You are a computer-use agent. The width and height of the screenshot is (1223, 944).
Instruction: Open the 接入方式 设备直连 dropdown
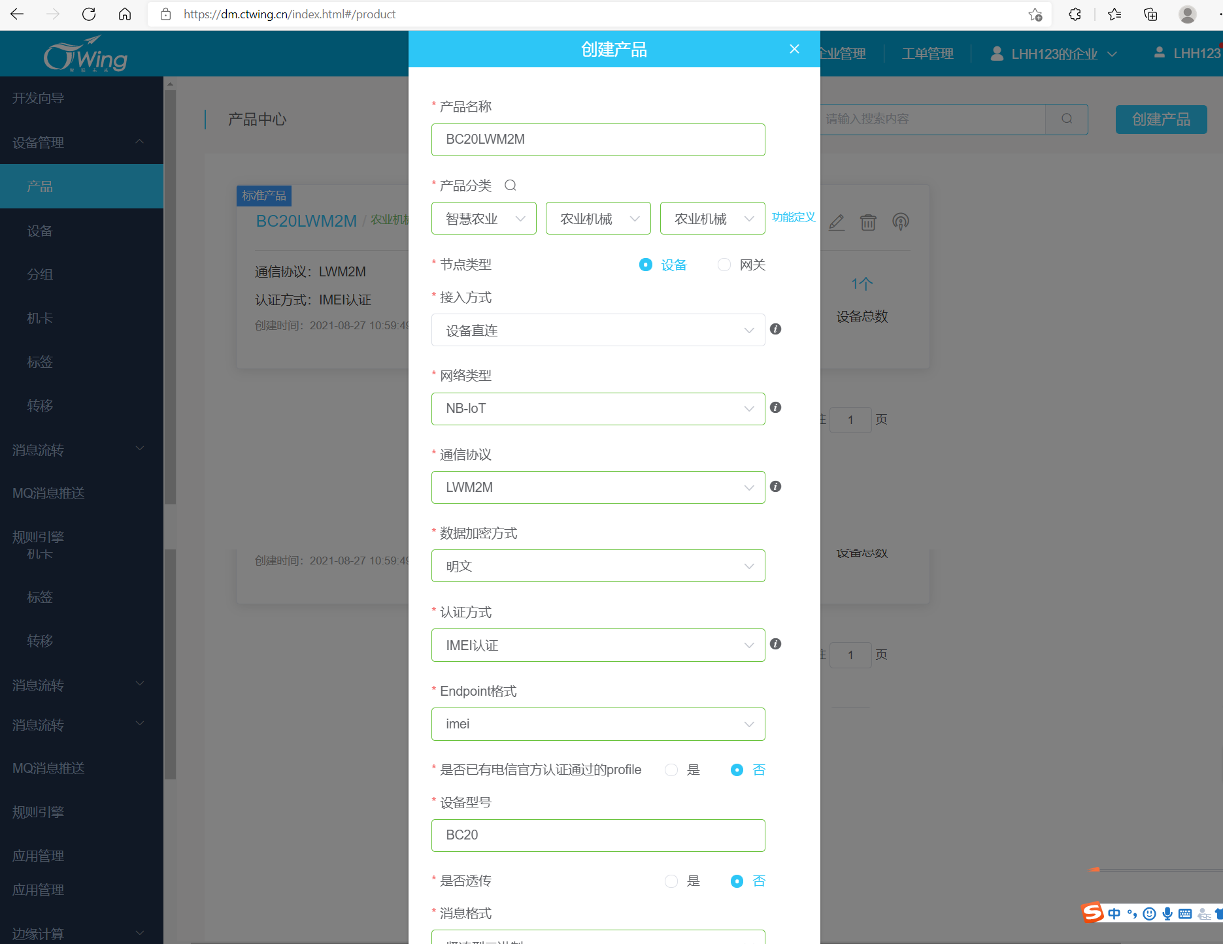[598, 330]
